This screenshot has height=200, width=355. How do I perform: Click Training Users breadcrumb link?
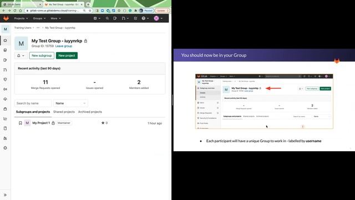(23, 28)
